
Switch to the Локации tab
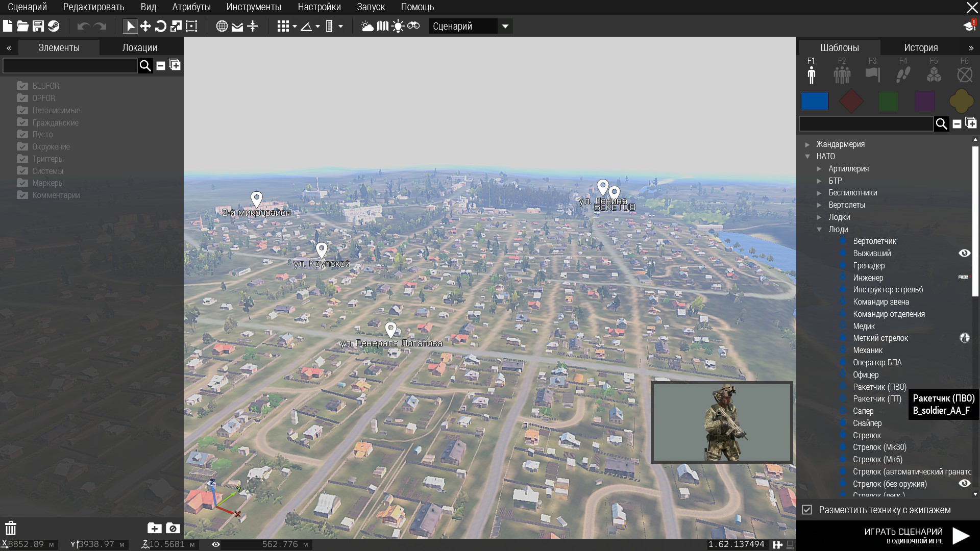(x=139, y=47)
